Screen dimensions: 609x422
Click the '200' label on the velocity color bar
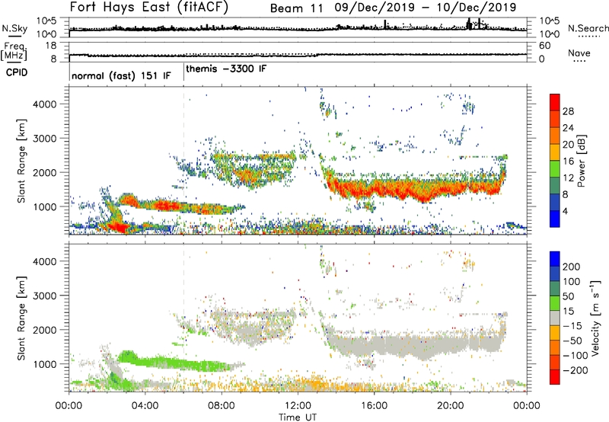(x=572, y=267)
